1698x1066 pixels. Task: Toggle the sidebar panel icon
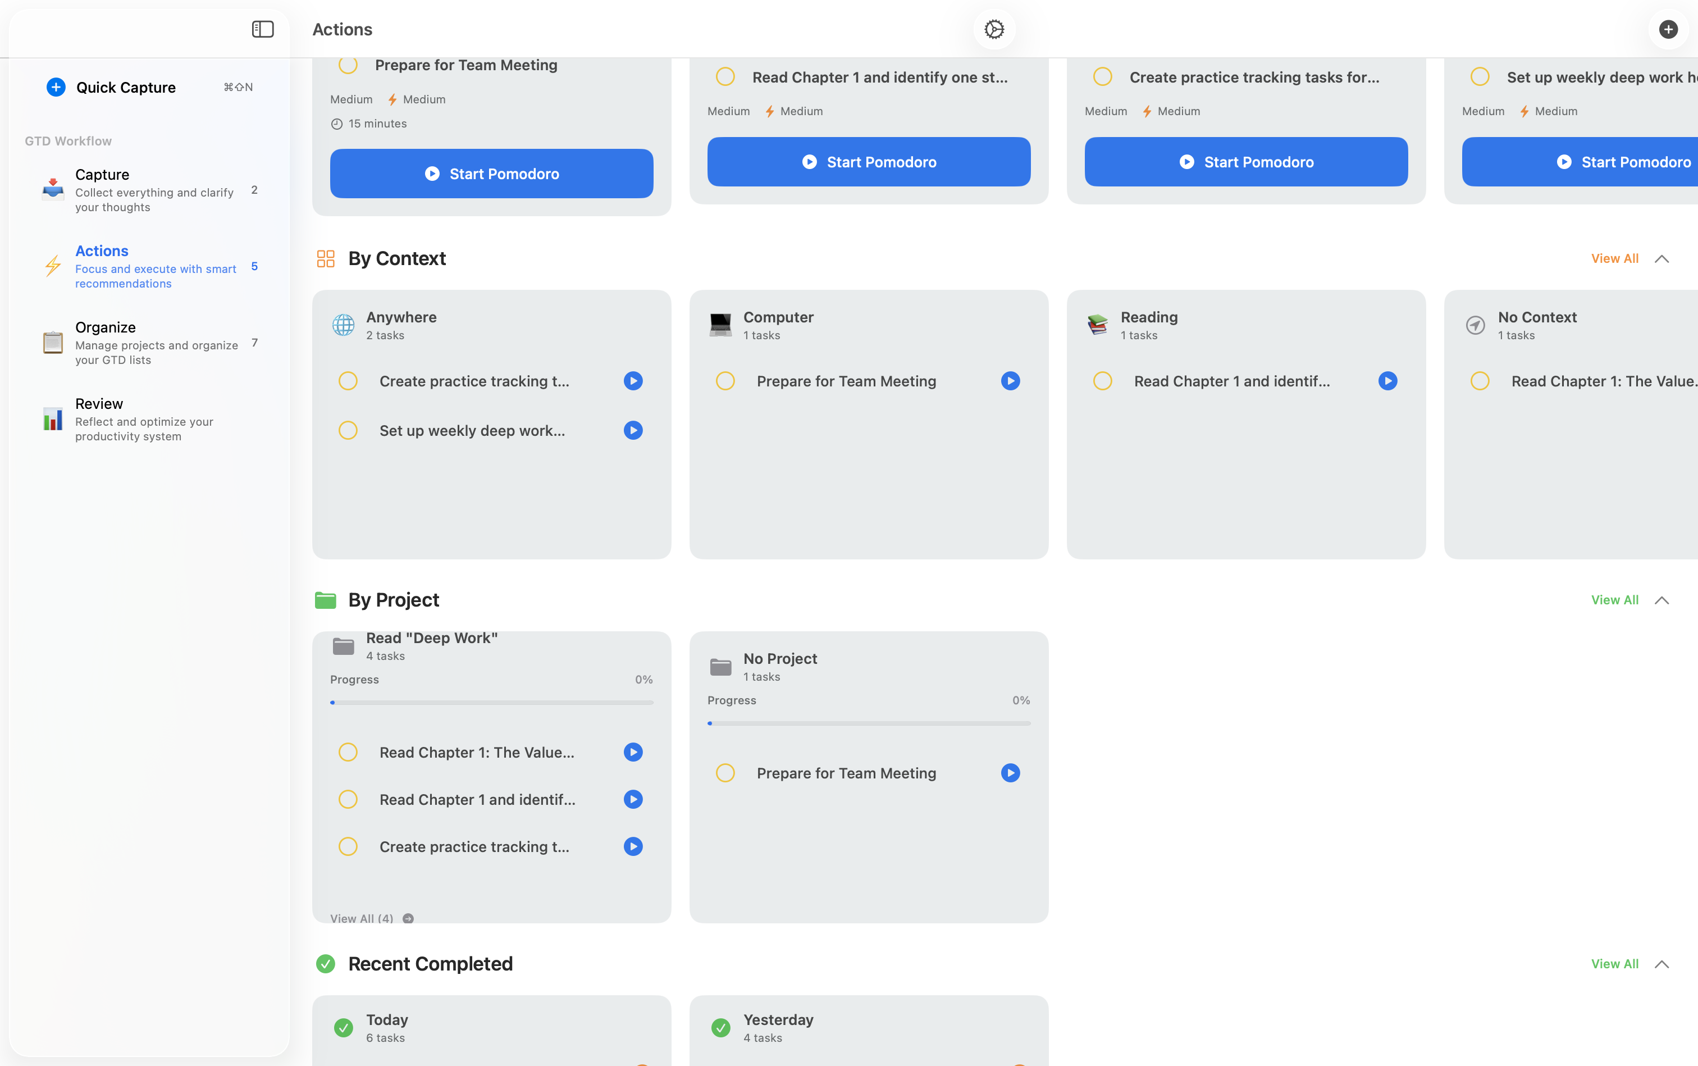pyautogui.click(x=262, y=29)
